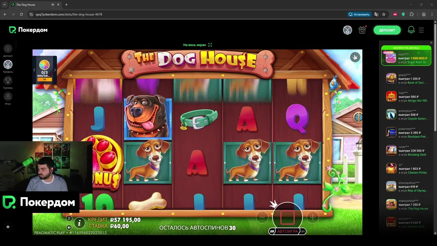
Task: Click the star favorites icon
Action: [8, 227]
